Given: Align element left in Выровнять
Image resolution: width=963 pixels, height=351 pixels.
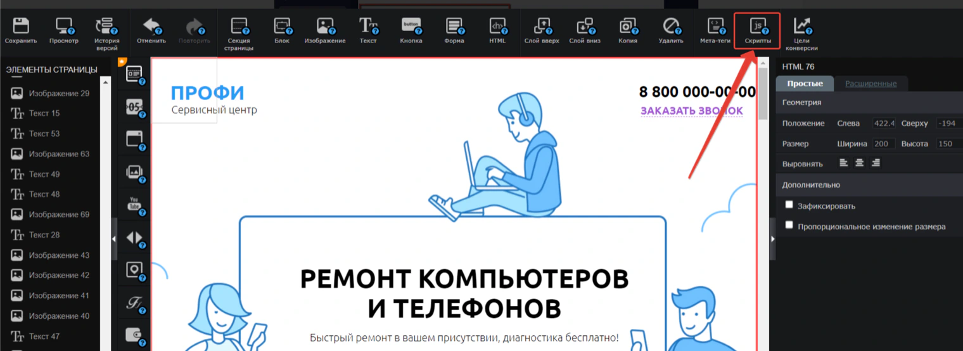Looking at the screenshot, I should [x=843, y=163].
